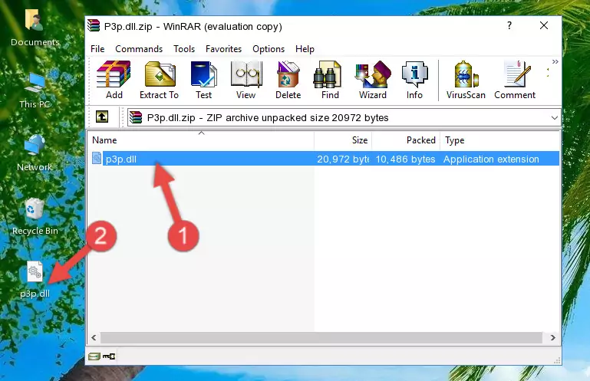Select the Recycle Bin desktop icon
The width and height of the screenshot is (590, 381).
click(35, 217)
